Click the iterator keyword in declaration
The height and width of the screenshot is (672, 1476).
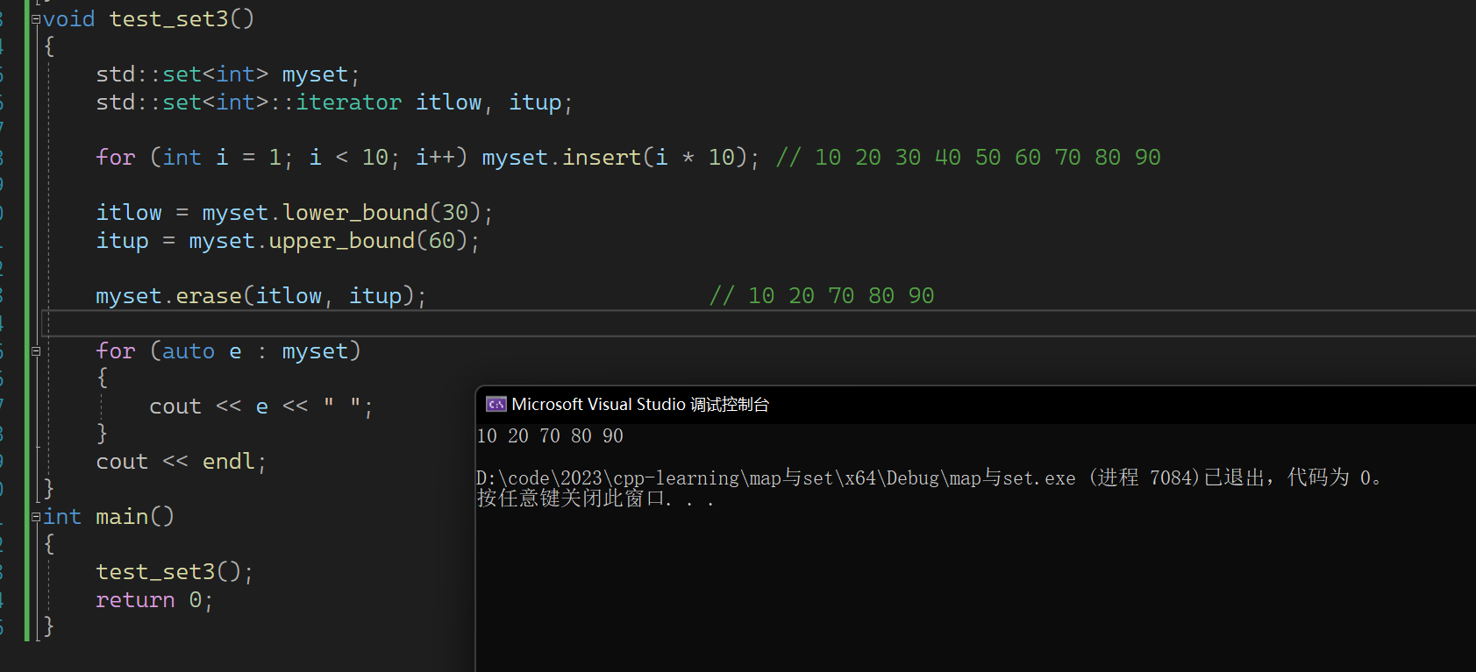tap(348, 103)
